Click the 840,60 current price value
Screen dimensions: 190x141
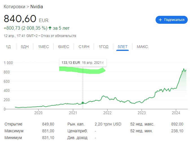pyautogui.click(x=20, y=19)
